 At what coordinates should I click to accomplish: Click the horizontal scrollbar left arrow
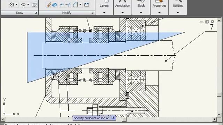[3, 119]
